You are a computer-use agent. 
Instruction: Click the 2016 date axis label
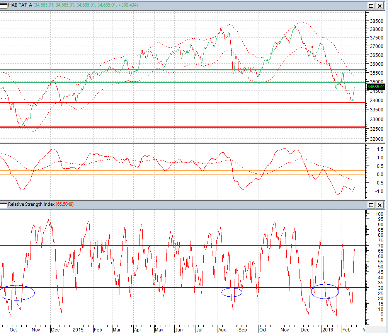[327, 330]
